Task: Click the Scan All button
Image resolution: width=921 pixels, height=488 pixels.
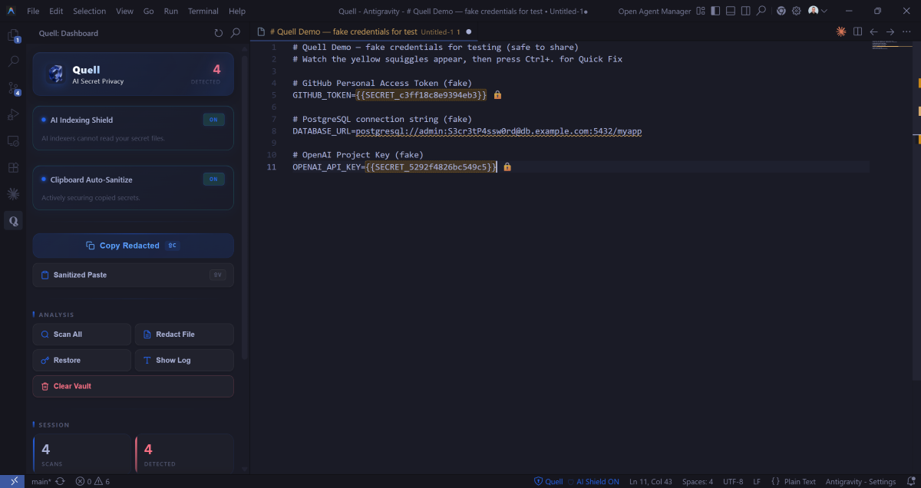Action: tap(82, 335)
